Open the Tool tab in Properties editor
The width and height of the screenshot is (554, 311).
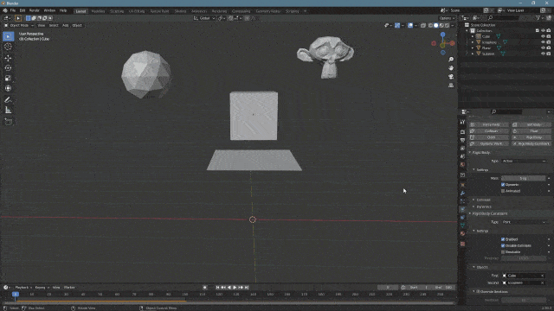click(x=462, y=122)
